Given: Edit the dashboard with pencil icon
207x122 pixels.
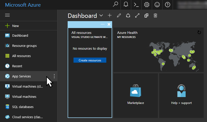Looking at the screenshot, I should 119,16.
